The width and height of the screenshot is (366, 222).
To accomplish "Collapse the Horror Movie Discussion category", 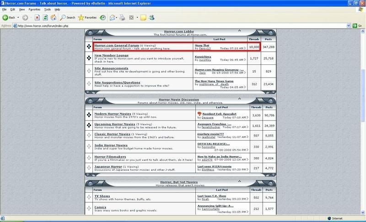I will 239,99.
